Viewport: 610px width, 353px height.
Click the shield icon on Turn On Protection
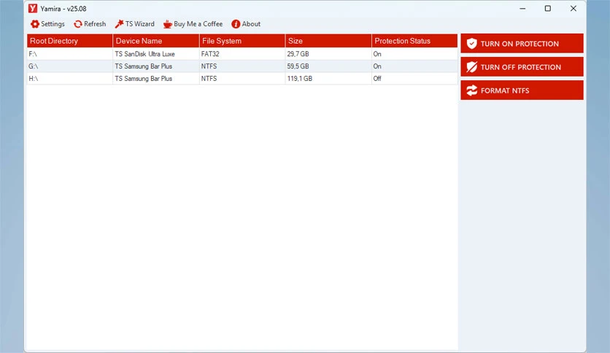471,44
